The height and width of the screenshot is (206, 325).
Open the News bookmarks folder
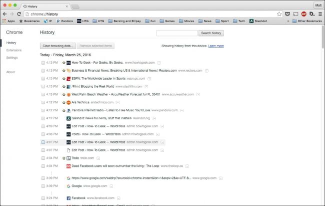click(x=205, y=21)
